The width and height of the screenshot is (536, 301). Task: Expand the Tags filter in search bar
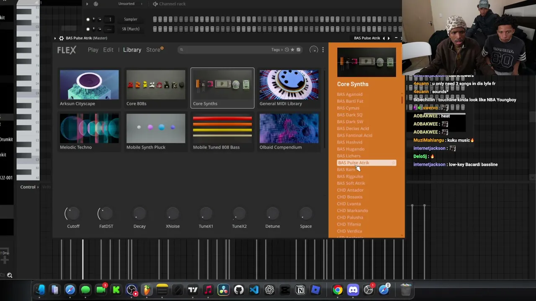point(277,50)
